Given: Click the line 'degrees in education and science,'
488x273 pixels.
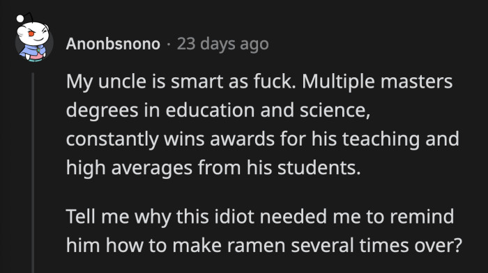Looking at the screenshot, I should 218,110.
